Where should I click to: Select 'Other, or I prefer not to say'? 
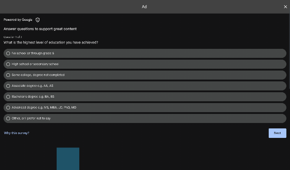click(x=145, y=118)
